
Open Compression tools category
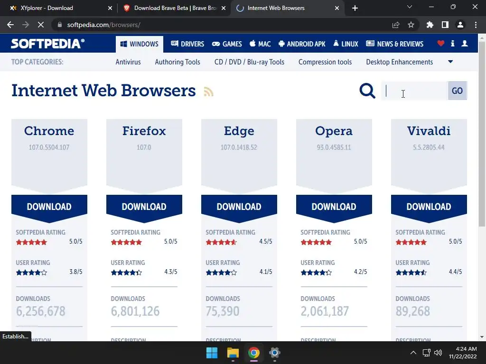pyautogui.click(x=325, y=62)
